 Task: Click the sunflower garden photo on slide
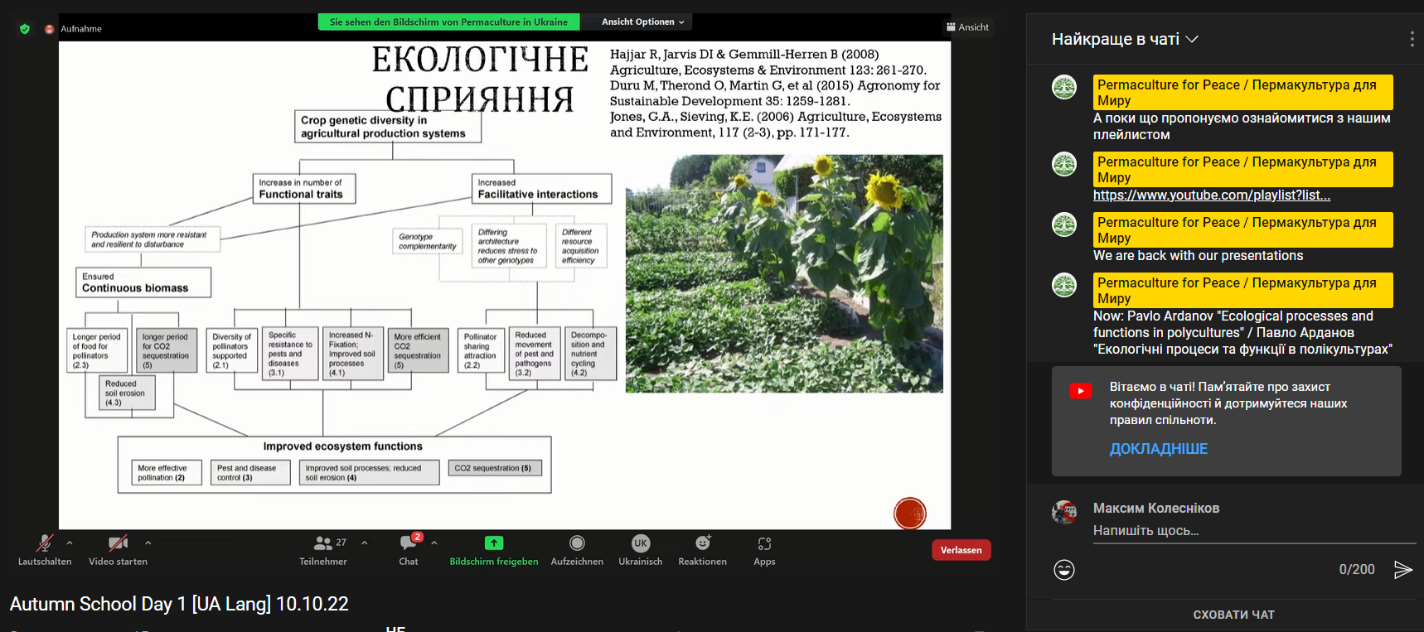coord(784,273)
